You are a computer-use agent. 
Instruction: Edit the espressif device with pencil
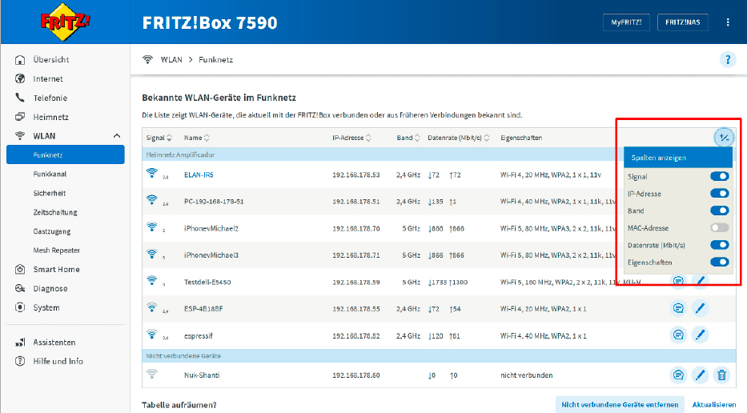700,335
